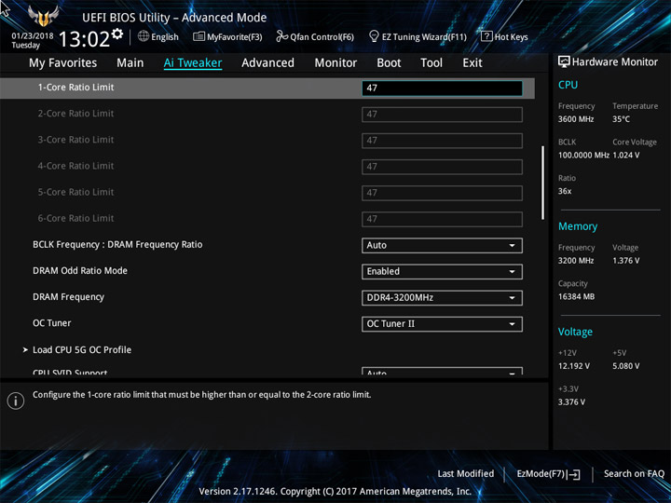Open OC Tuner II dropdown
The width and height of the screenshot is (671, 503).
pos(442,324)
